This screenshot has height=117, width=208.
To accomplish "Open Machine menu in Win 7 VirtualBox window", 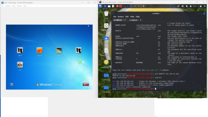I will pyautogui.click(x=8, y=6).
